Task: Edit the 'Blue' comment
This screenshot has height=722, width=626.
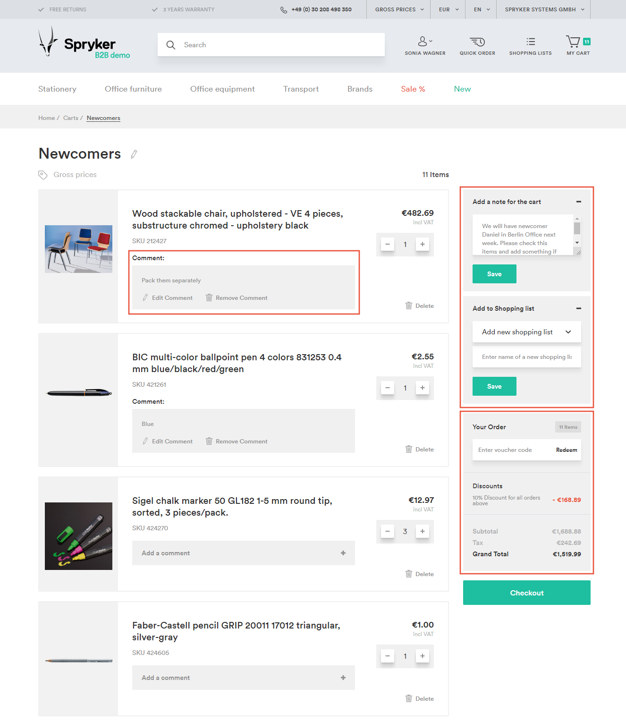Action: click(168, 442)
